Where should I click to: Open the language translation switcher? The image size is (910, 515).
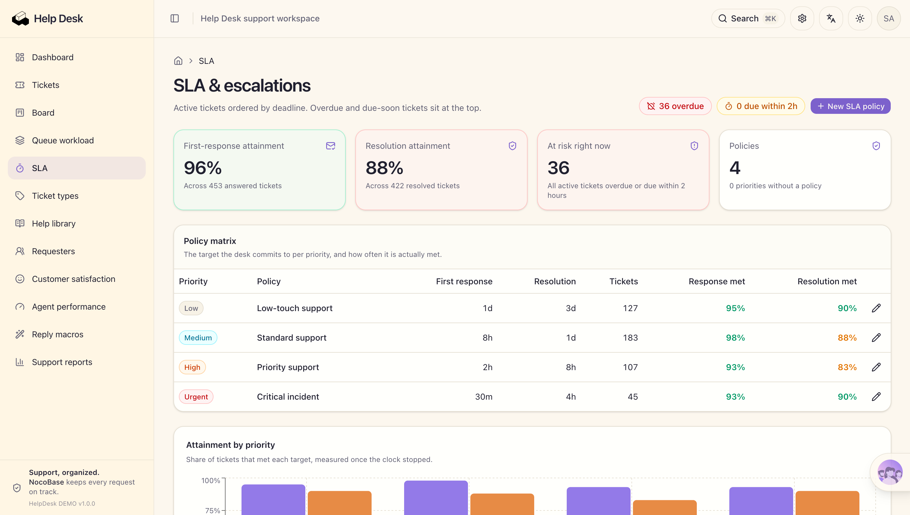831,18
